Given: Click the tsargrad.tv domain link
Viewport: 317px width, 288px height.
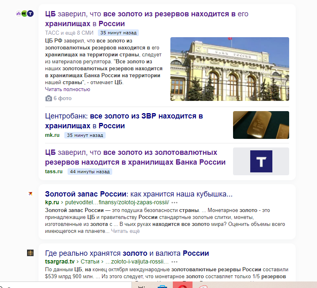Looking at the screenshot, I should pos(60,261).
